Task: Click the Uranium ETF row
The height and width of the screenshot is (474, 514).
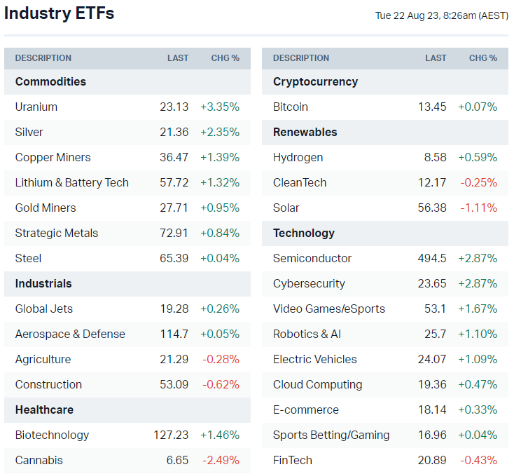Action: 36,107
